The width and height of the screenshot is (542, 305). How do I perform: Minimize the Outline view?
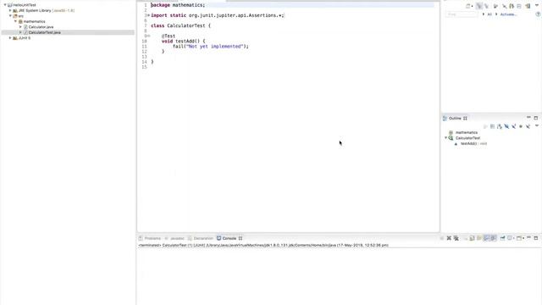coord(528,117)
